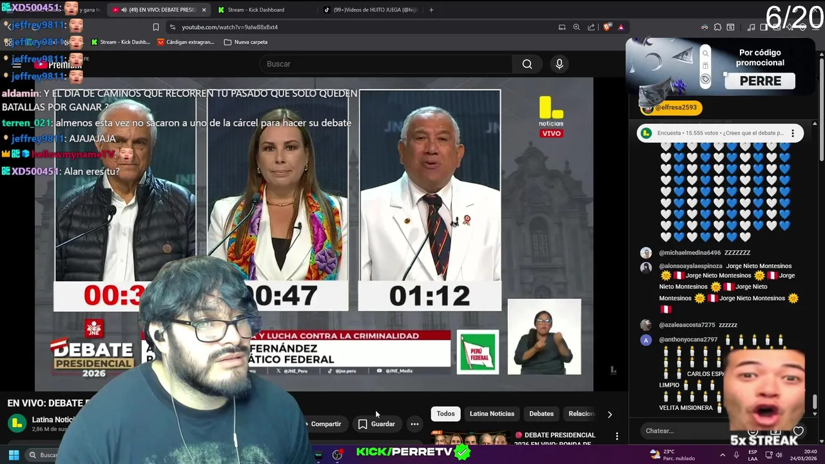Click the taskbar microphone tray icon
The width and height of the screenshot is (825, 464).
(738, 455)
